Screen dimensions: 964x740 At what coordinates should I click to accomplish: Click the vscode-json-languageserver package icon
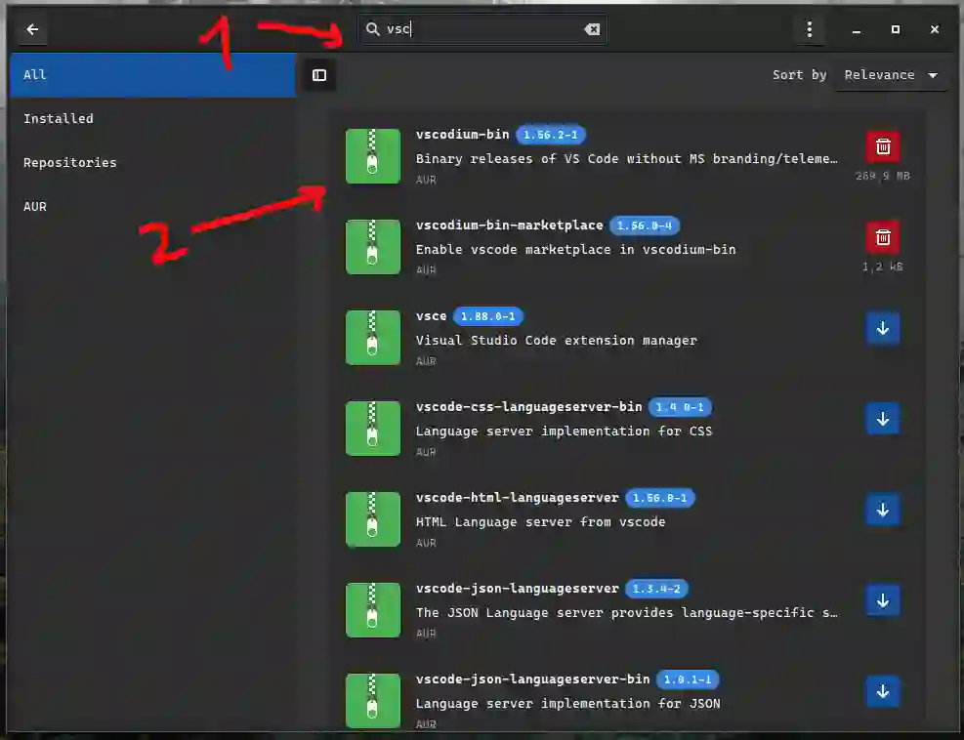click(372, 610)
